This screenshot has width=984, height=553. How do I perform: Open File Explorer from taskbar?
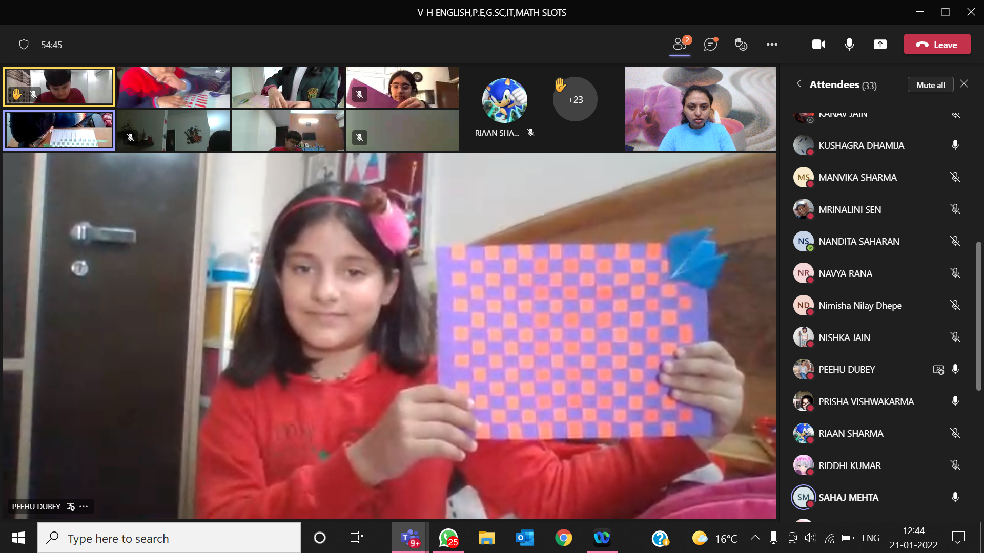pos(486,538)
